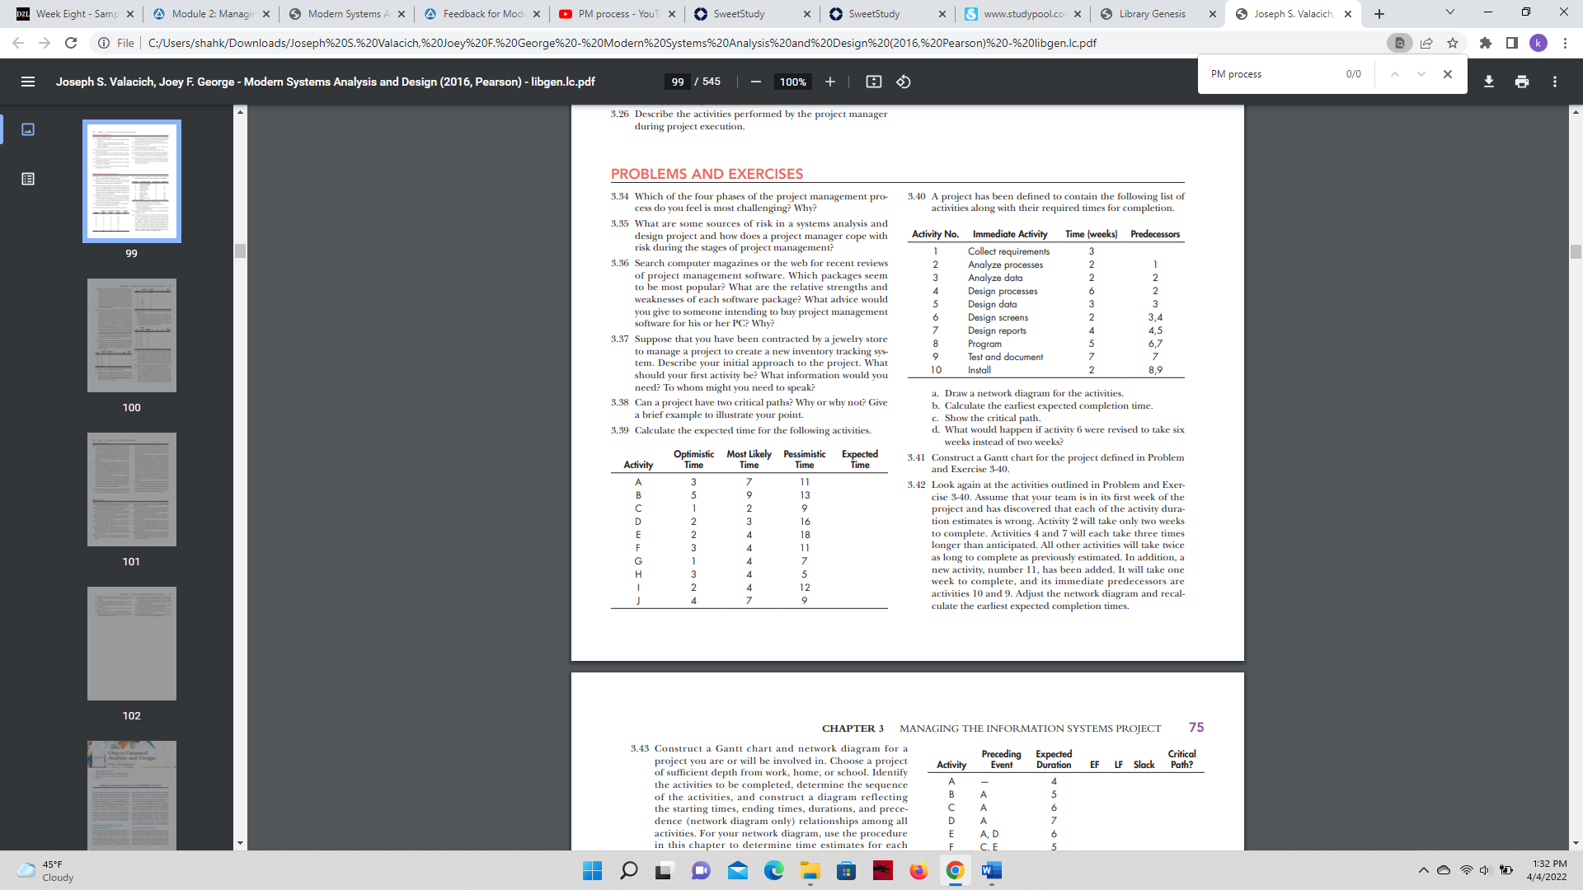Open the PDF sidebar hamburger menu
Image resolution: width=1583 pixels, height=890 pixels.
click(28, 82)
